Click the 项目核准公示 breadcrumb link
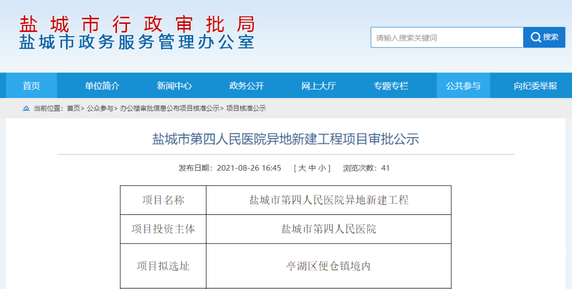This screenshot has width=572, height=289. click(246, 109)
